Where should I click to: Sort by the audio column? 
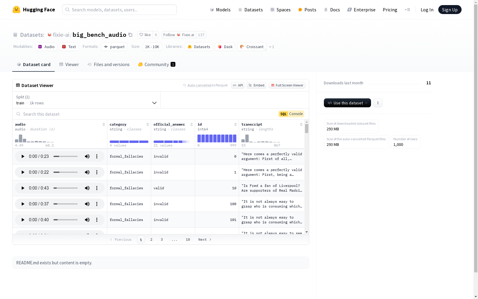pyautogui.click(x=104, y=124)
